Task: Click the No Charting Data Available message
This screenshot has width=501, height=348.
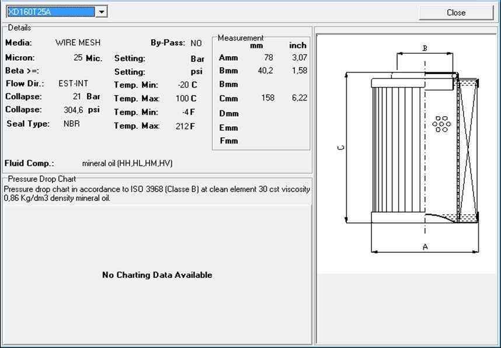Action: point(157,275)
